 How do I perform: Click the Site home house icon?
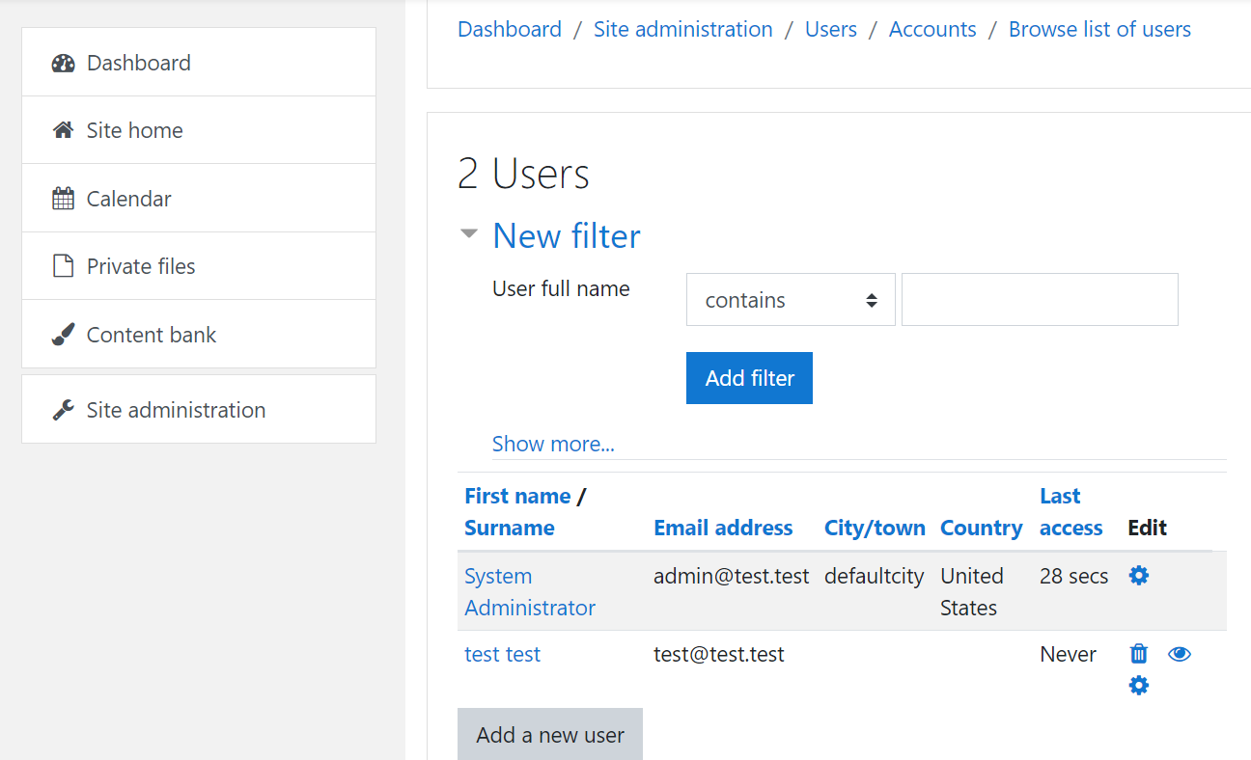tap(63, 129)
